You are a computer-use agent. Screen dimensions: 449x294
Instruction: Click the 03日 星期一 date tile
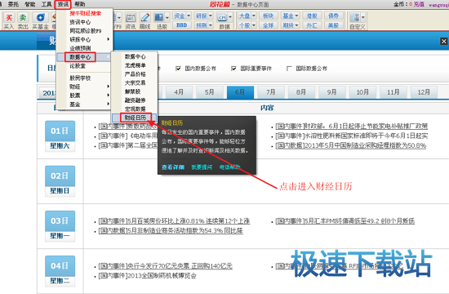pos(60,226)
